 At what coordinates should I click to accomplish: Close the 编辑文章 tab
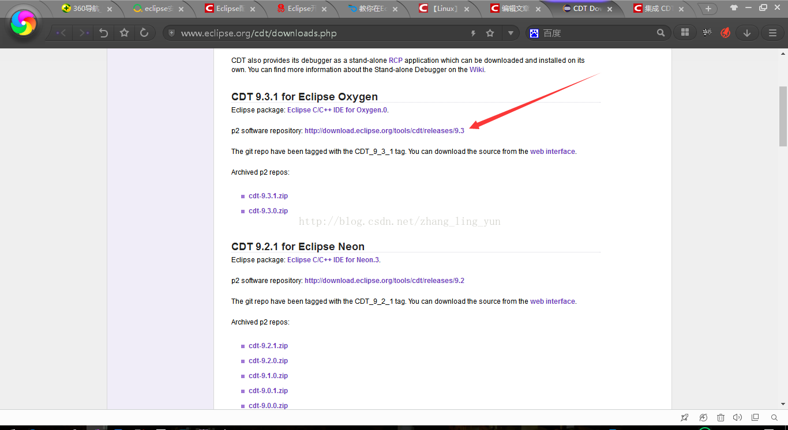click(539, 9)
